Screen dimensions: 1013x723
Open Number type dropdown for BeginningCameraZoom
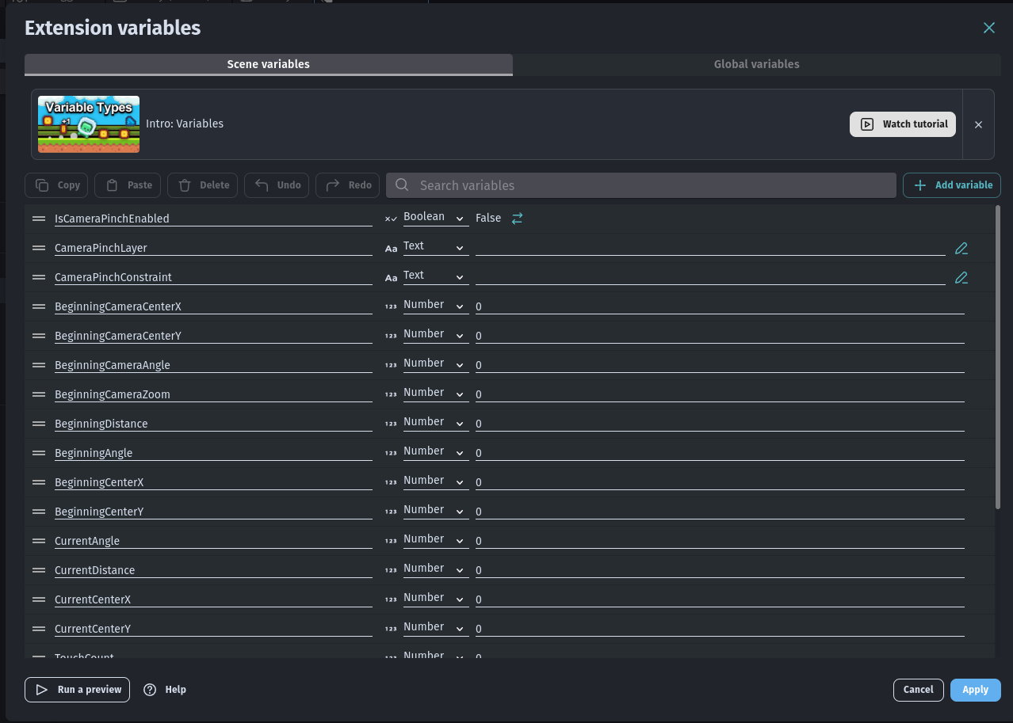pyautogui.click(x=435, y=393)
